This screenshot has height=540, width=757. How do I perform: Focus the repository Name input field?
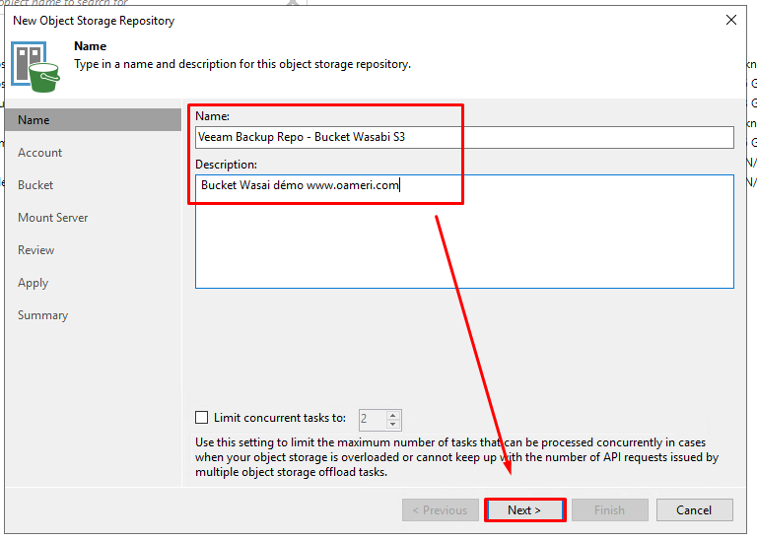click(x=464, y=137)
